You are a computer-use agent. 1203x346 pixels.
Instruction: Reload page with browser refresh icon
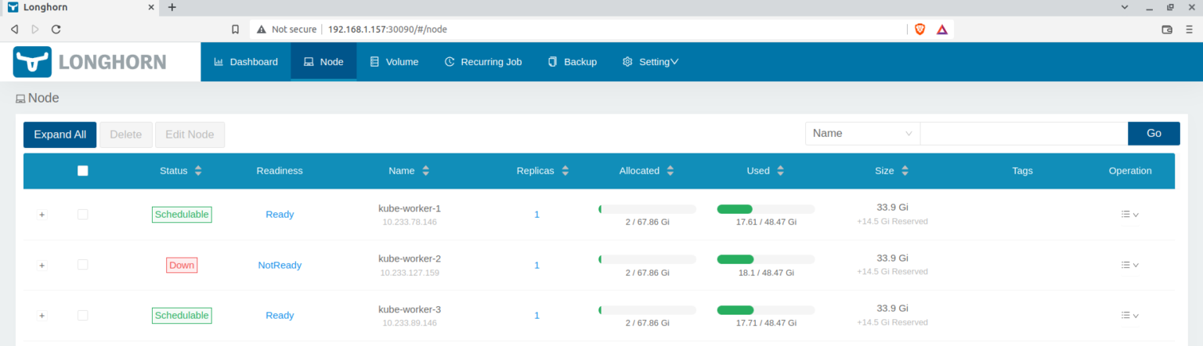(56, 29)
